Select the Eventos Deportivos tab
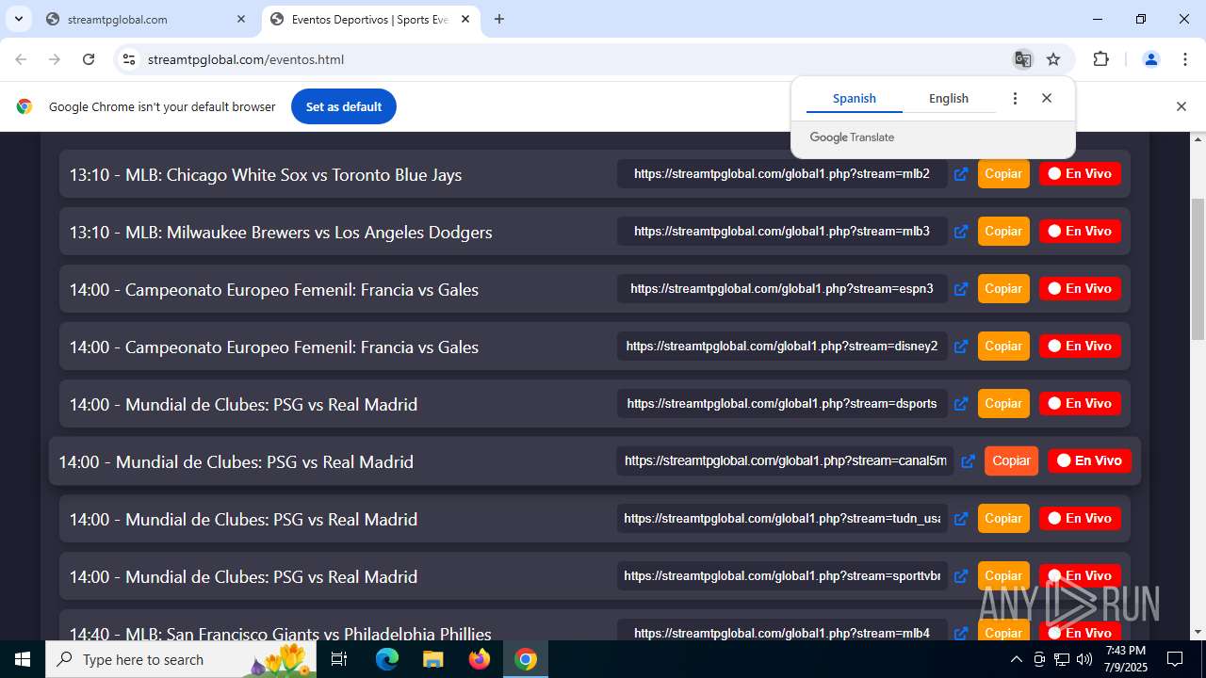This screenshot has height=678, width=1206. point(370,19)
